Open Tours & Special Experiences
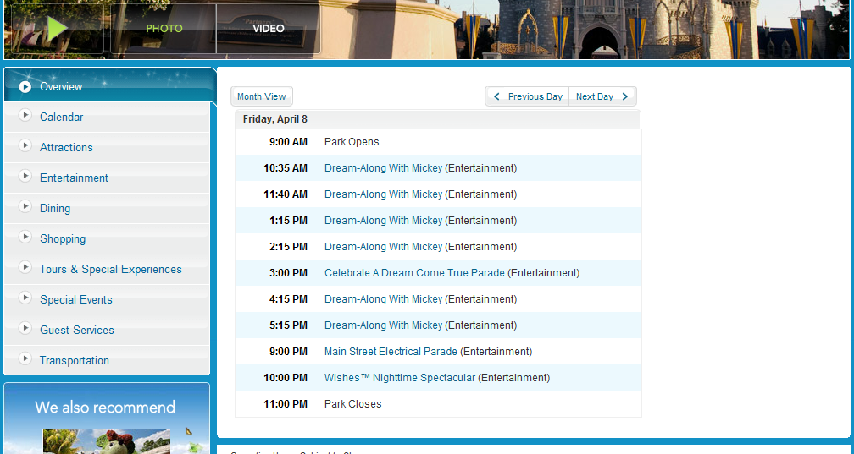Image resolution: width=854 pixels, height=454 pixels. tap(110, 269)
